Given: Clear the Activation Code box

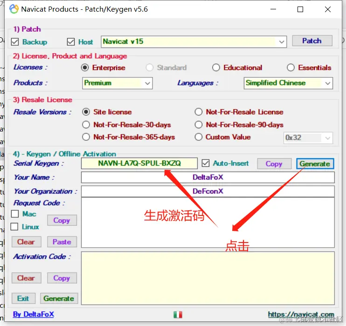Looking at the screenshot, I should coord(26,278).
